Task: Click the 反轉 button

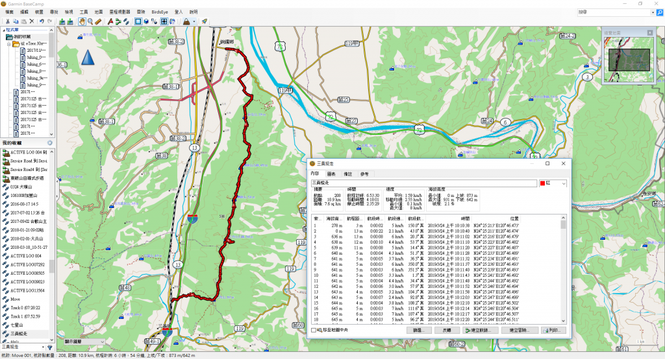Action: [x=447, y=330]
